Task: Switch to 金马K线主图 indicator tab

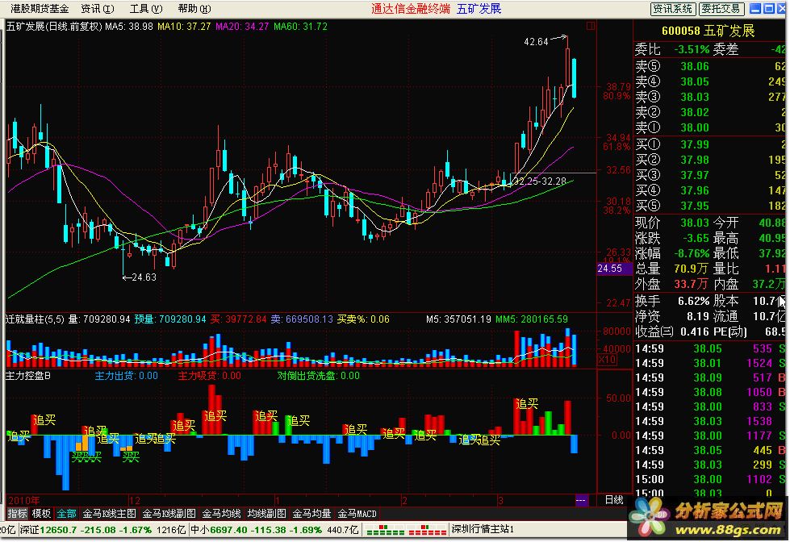Action: point(109,513)
